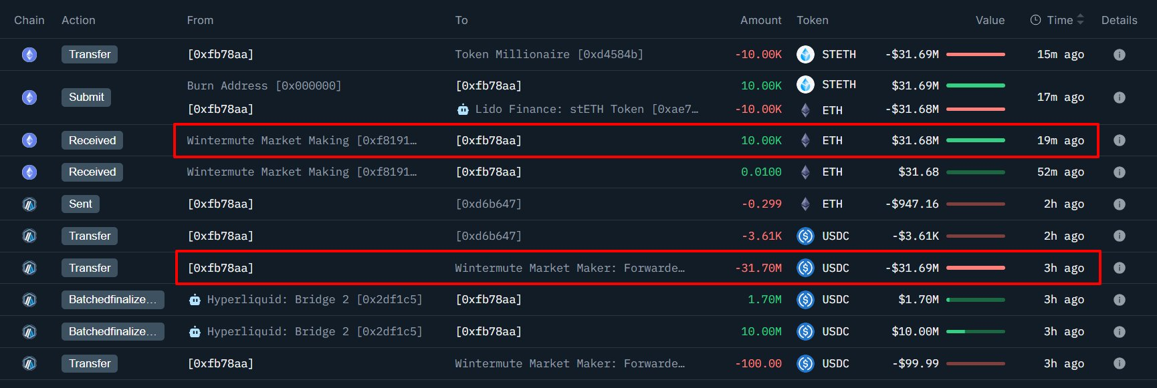This screenshot has width=1157, height=388.
Task: Click the STETH token icon in first row
Action: 805,55
